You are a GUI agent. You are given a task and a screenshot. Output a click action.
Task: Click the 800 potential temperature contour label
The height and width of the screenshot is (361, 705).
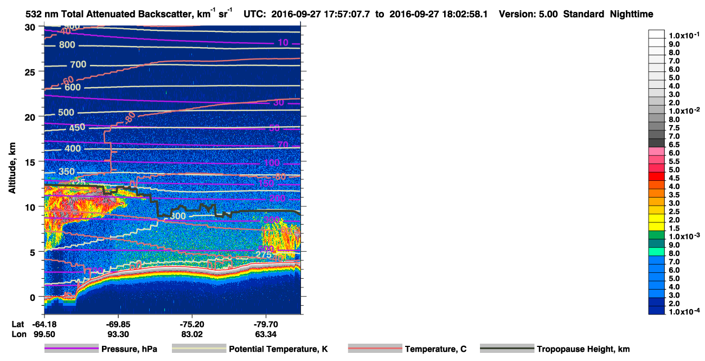click(67, 45)
